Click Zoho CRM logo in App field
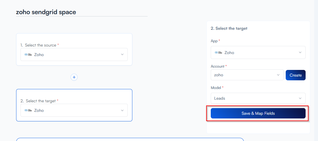The width and height of the screenshot is (318, 141). pos(218,53)
